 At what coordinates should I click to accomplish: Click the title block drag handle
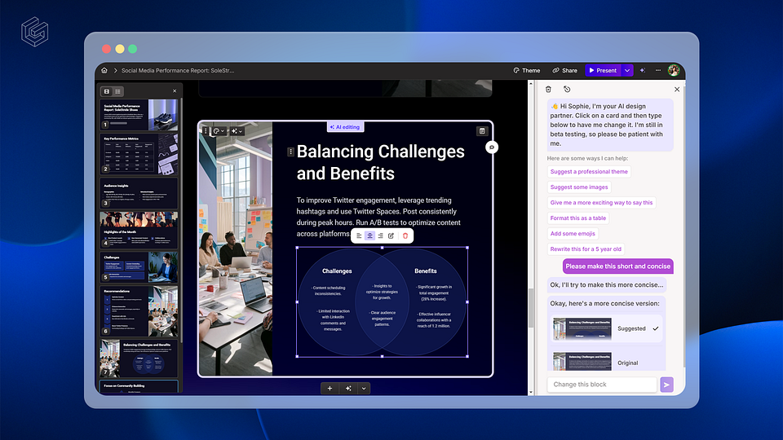coord(290,152)
